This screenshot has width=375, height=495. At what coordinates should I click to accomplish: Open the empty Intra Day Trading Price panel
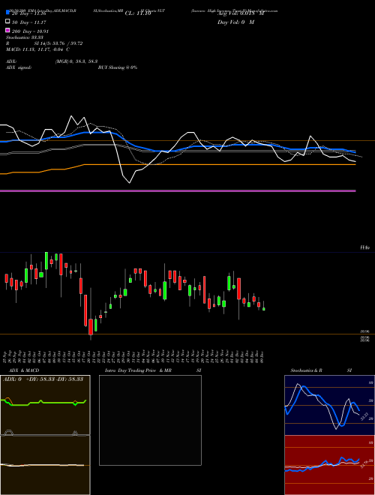150,420
